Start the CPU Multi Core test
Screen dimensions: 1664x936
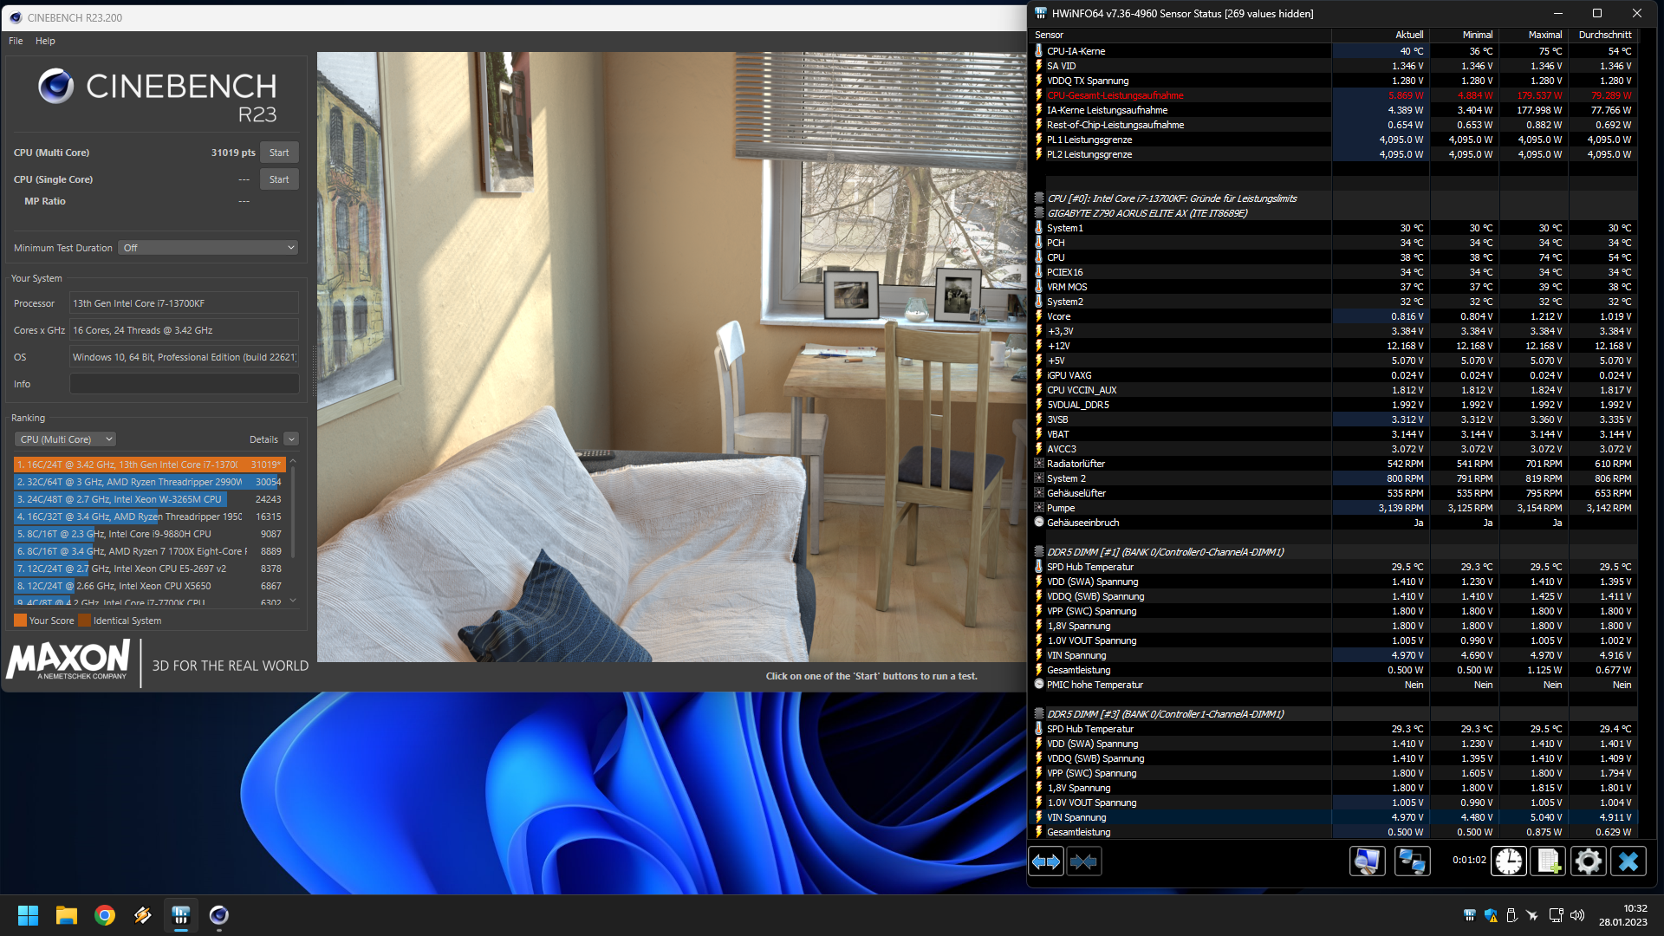(x=279, y=153)
